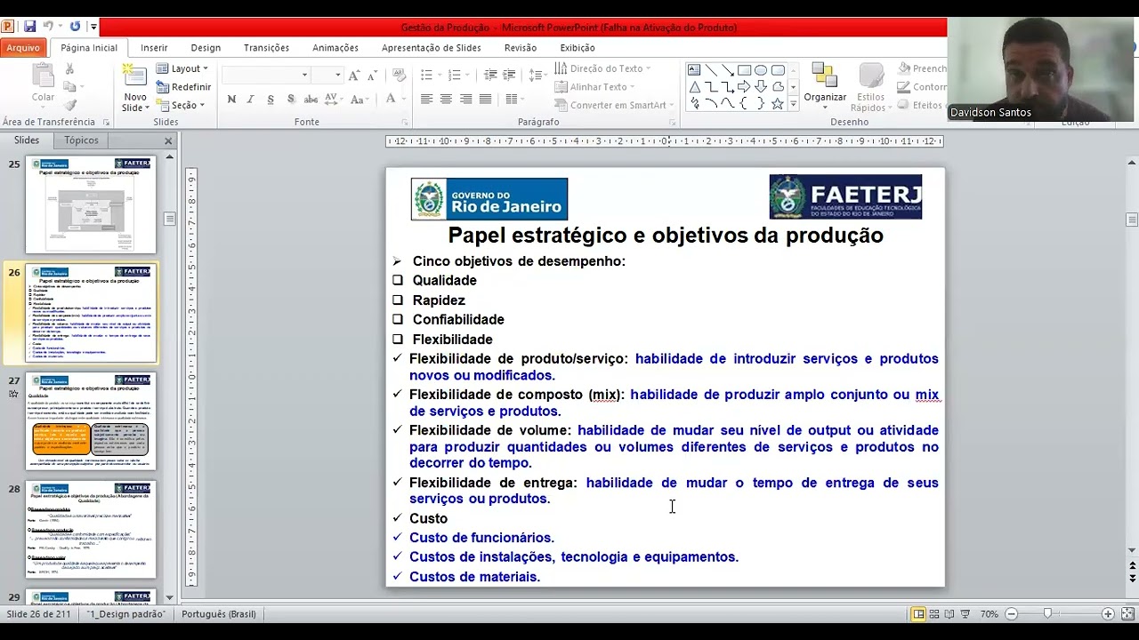
Task: Select slide 27 thumbnail
Action: point(91,421)
